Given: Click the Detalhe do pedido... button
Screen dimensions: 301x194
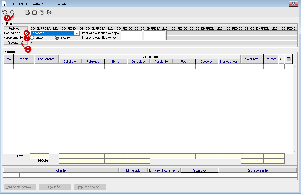Looking at the screenshot, I should [x=19, y=187].
